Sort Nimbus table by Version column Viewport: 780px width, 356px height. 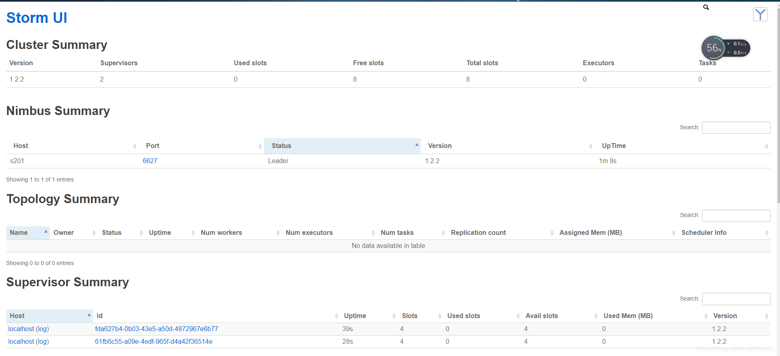508,146
